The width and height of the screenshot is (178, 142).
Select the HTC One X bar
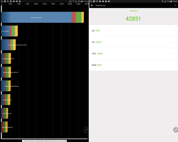(9, 31)
